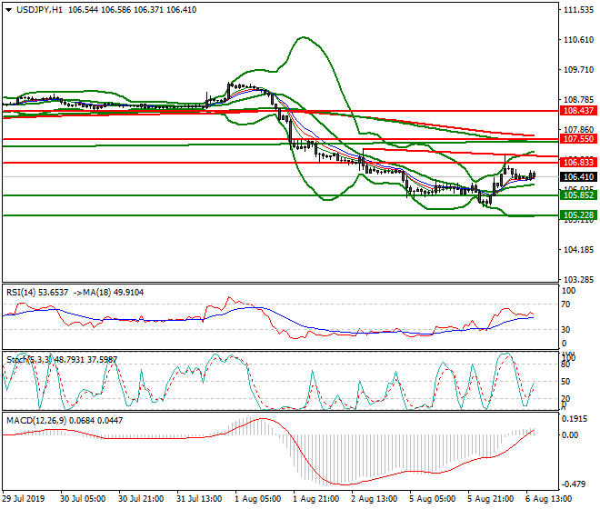The image size is (600, 509).
Task: Click 2 Aug 13:00 on the time axis
Action: (x=375, y=498)
